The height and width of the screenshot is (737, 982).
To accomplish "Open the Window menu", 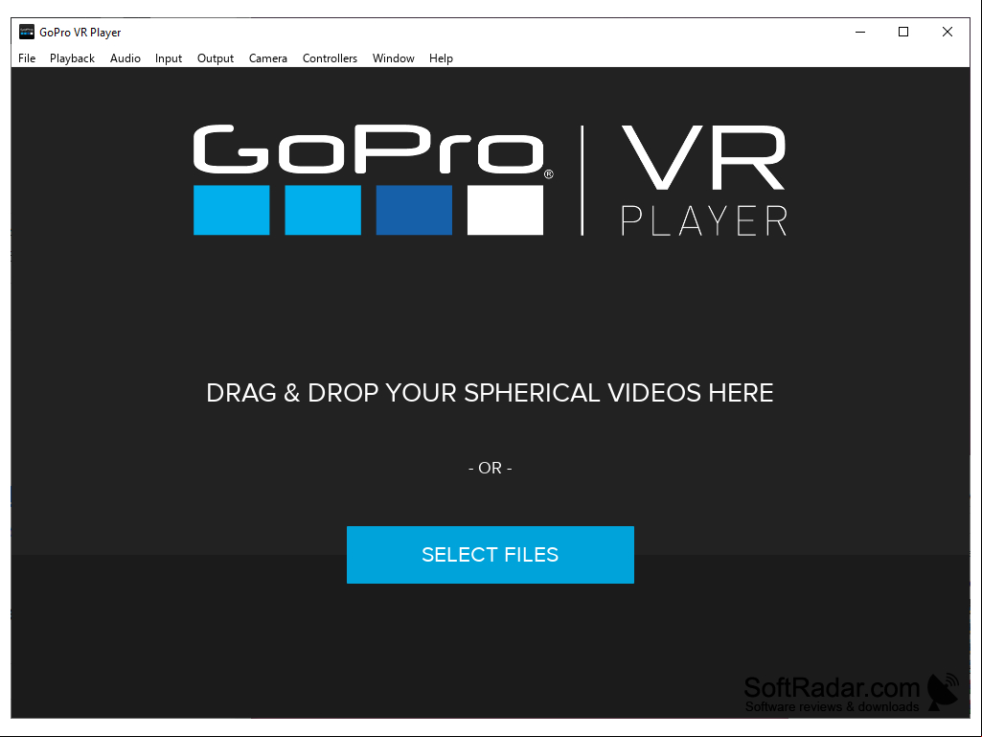I will pos(394,58).
